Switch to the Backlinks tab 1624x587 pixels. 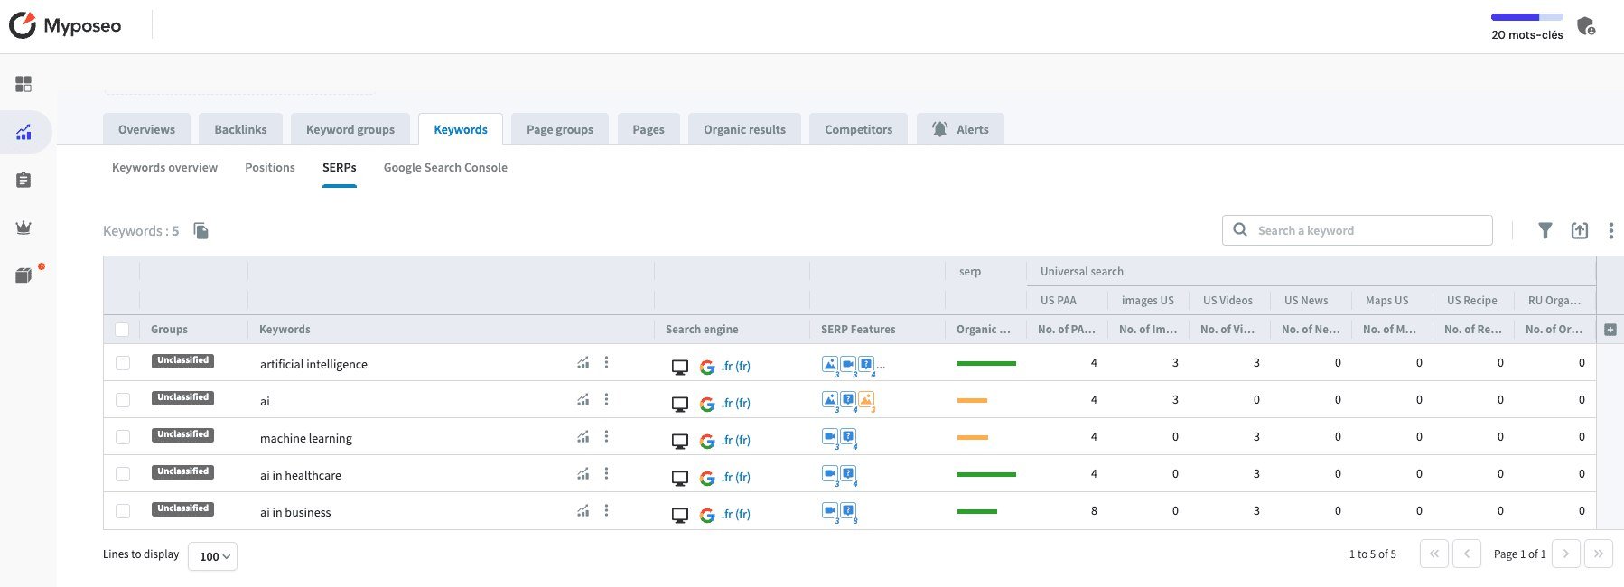coord(240,129)
